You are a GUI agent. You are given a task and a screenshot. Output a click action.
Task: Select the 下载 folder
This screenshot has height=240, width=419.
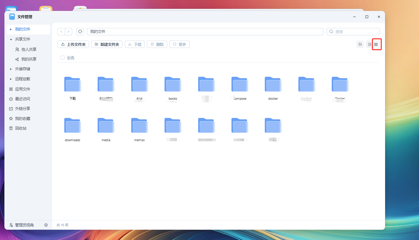73,88
